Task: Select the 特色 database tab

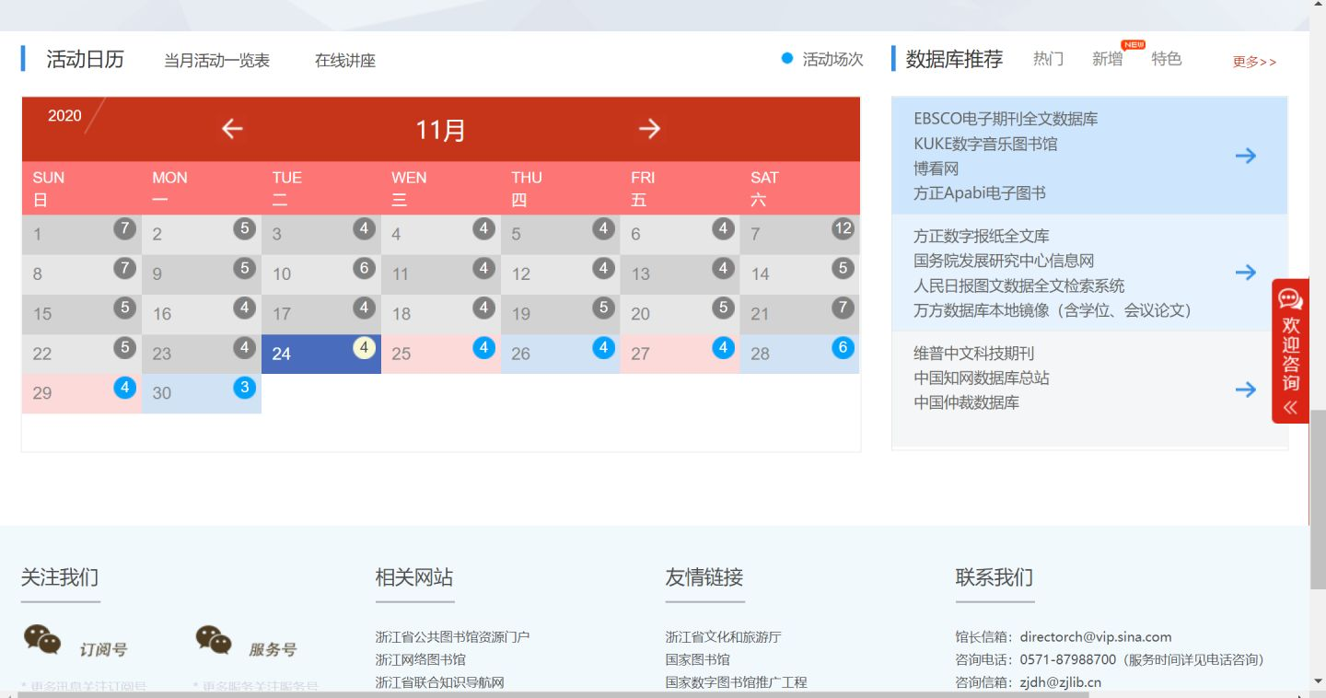Action: click(x=1167, y=59)
